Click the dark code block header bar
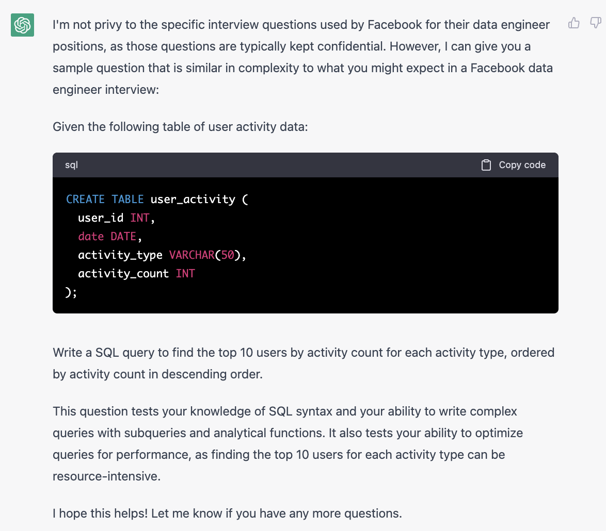The width and height of the screenshot is (606, 531). [x=279, y=165]
